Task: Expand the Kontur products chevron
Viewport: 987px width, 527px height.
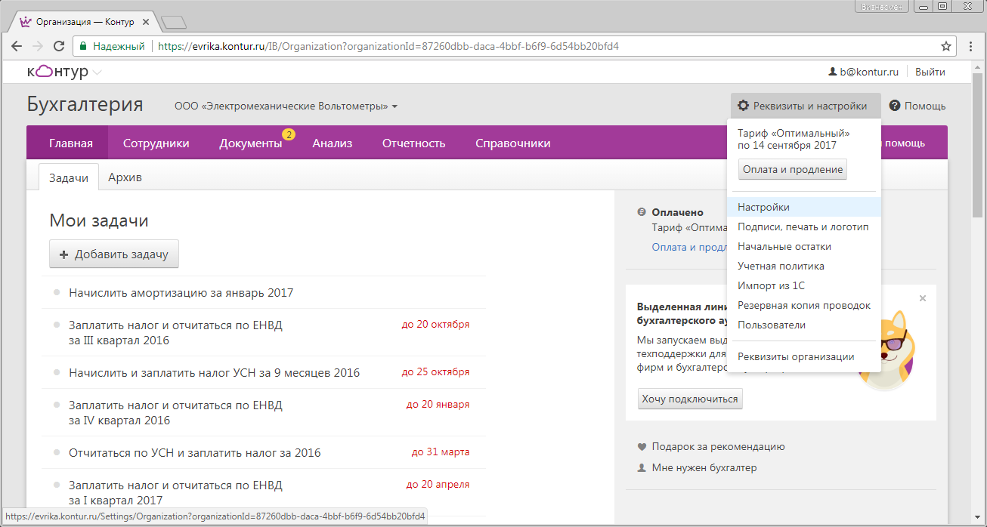Action: (97, 72)
